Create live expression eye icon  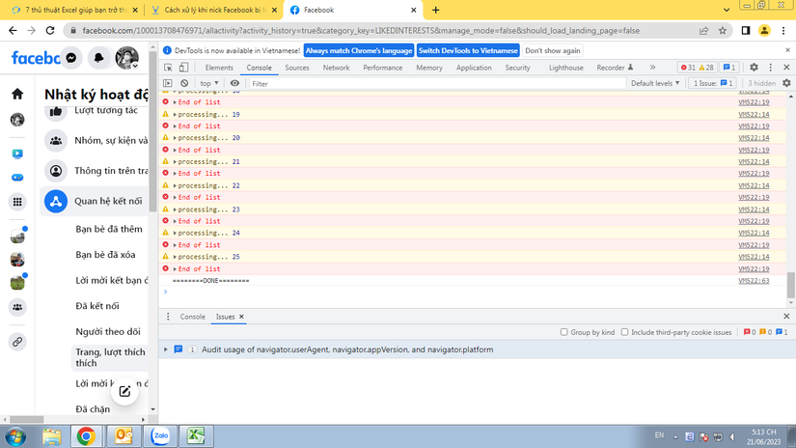coord(234,83)
